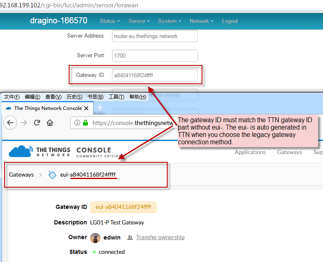The image size is (323, 262).
Task: Click the console.thethingsnetwork URL address bar
Action: (123, 123)
